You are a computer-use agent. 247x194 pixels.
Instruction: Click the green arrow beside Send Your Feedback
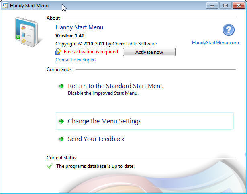[61, 139]
